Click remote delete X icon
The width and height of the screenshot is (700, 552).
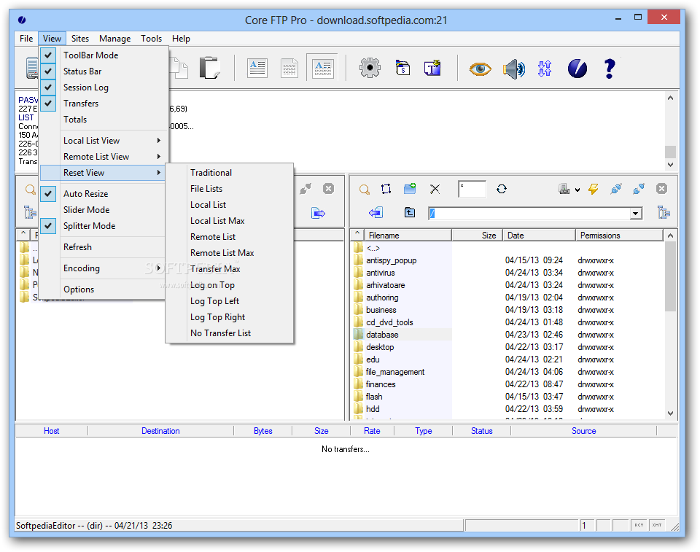(435, 190)
